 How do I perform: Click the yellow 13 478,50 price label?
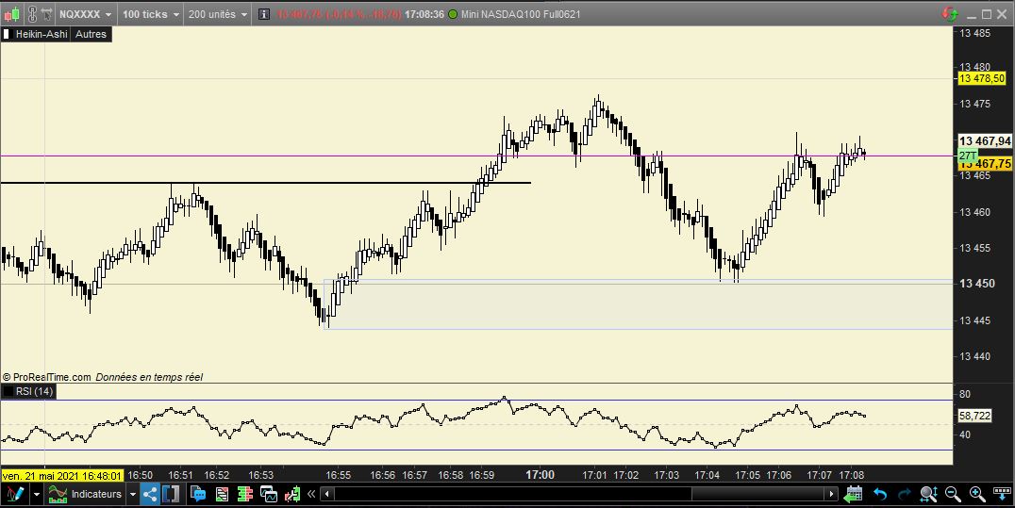click(981, 78)
